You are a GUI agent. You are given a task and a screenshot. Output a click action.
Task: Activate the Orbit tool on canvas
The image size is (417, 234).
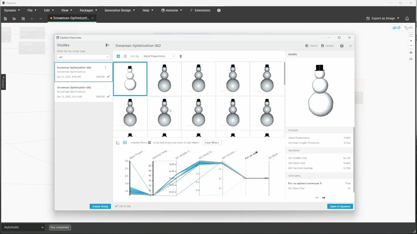tap(411, 59)
